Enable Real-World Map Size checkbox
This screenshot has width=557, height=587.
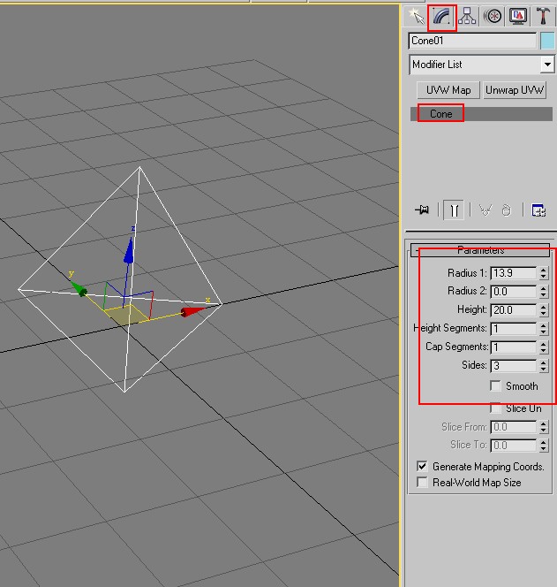click(422, 482)
